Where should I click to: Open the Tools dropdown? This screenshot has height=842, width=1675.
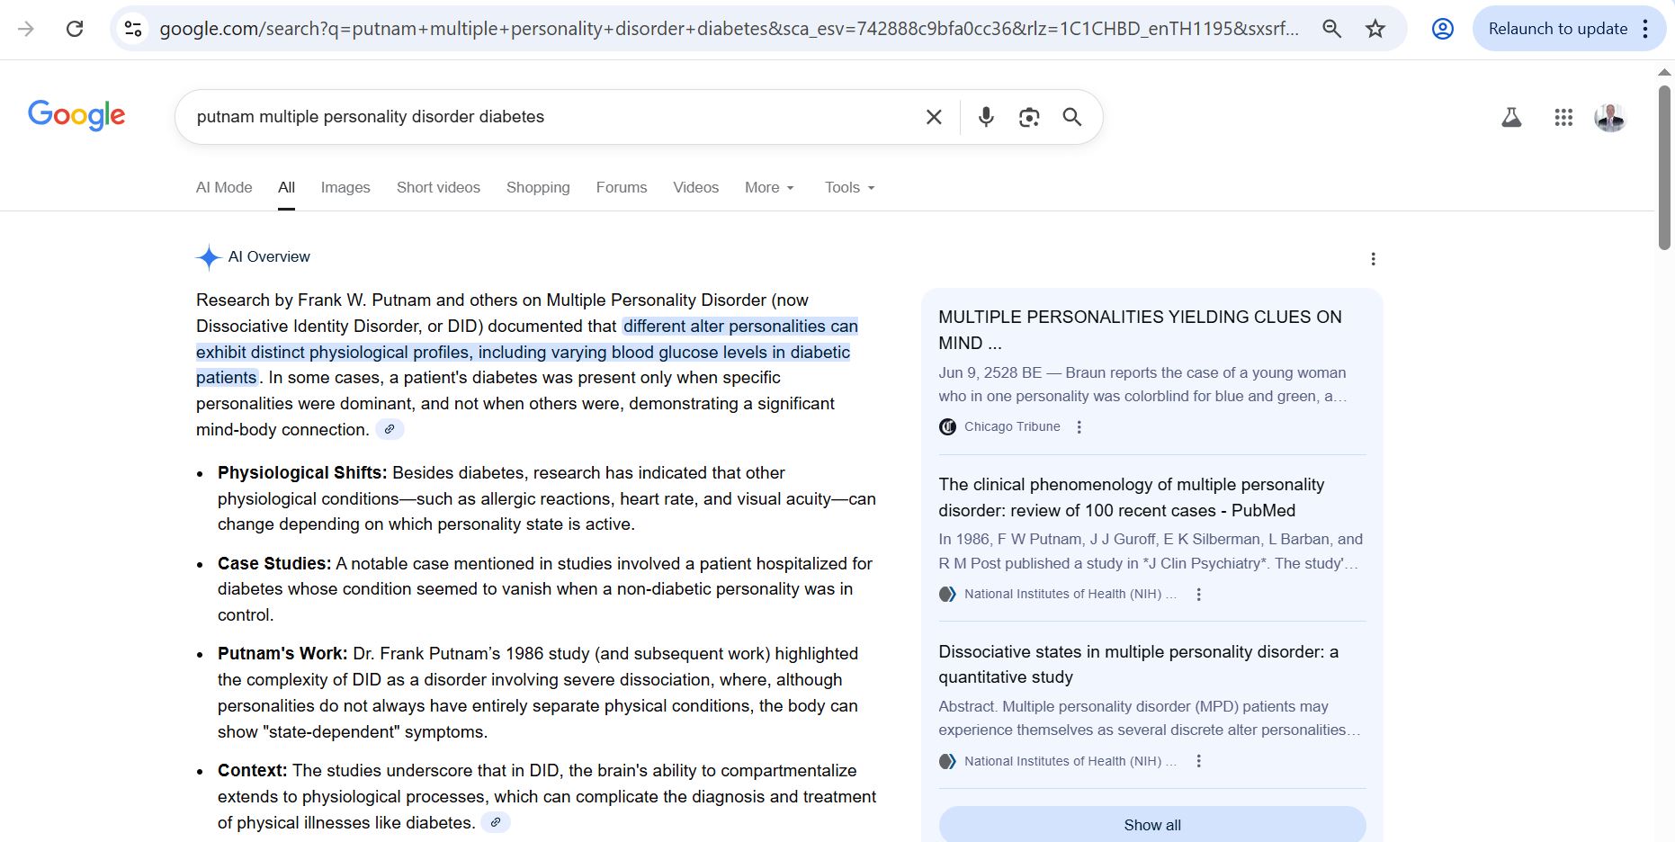pyautogui.click(x=849, y=187)
